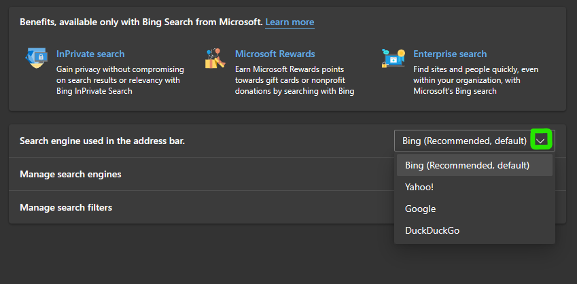Click the Benefits with Bing Search heading
The height and width of the screenshot is (284, 577).
[141, 22]
